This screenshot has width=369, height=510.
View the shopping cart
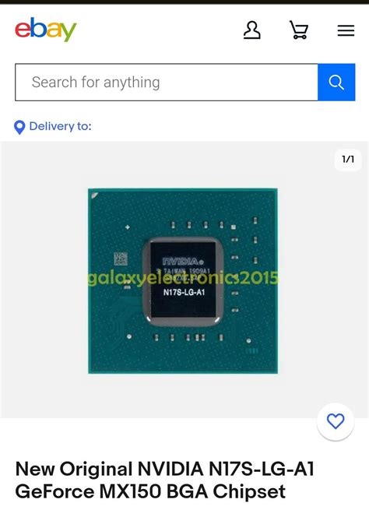click(x=299, y=30)
